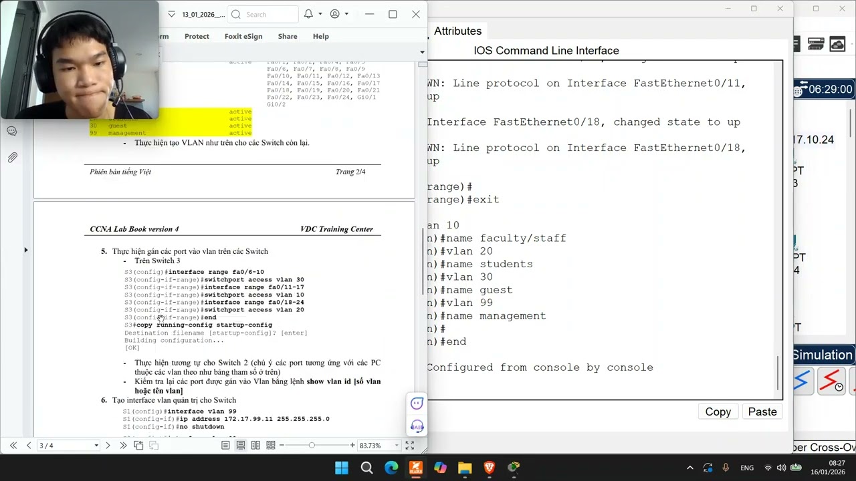Open Windows taskbar search
The image size is (856, 481).
tap(366, 468)
